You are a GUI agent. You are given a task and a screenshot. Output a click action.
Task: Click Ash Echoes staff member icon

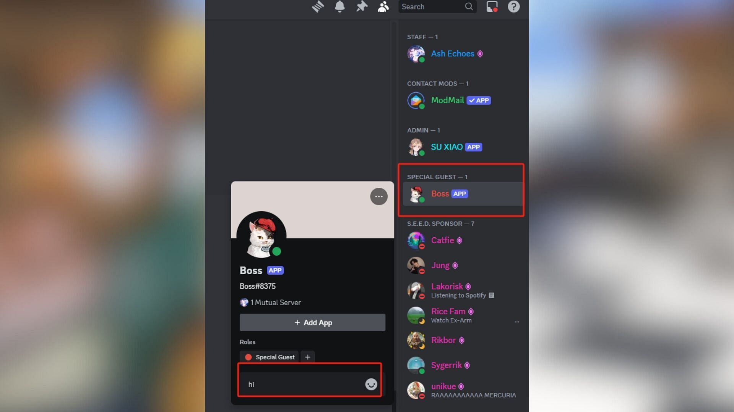click(416, 54)
